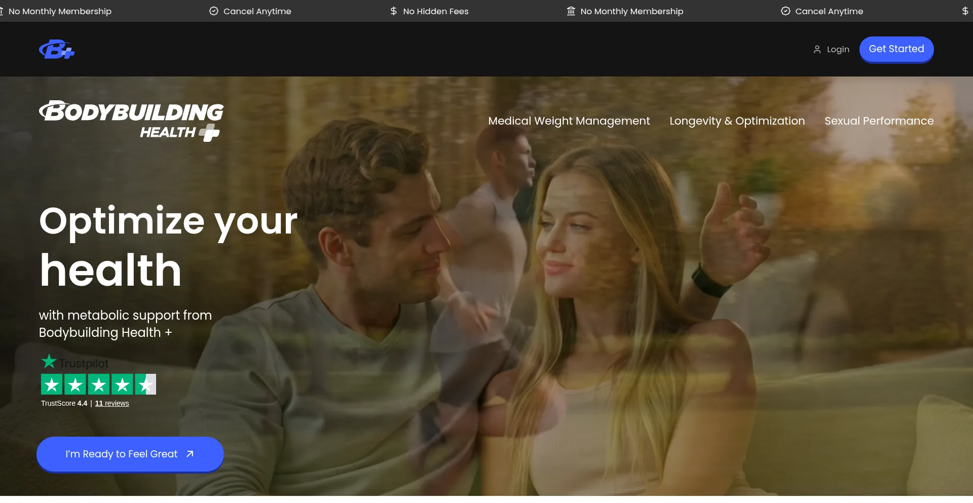Click the bank icon beside second No Monthly Membership
Screen dimensions: 973x503
click(x=571, y=11)
